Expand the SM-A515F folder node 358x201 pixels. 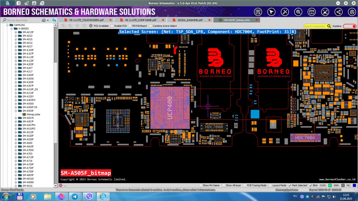pos(16,132)
